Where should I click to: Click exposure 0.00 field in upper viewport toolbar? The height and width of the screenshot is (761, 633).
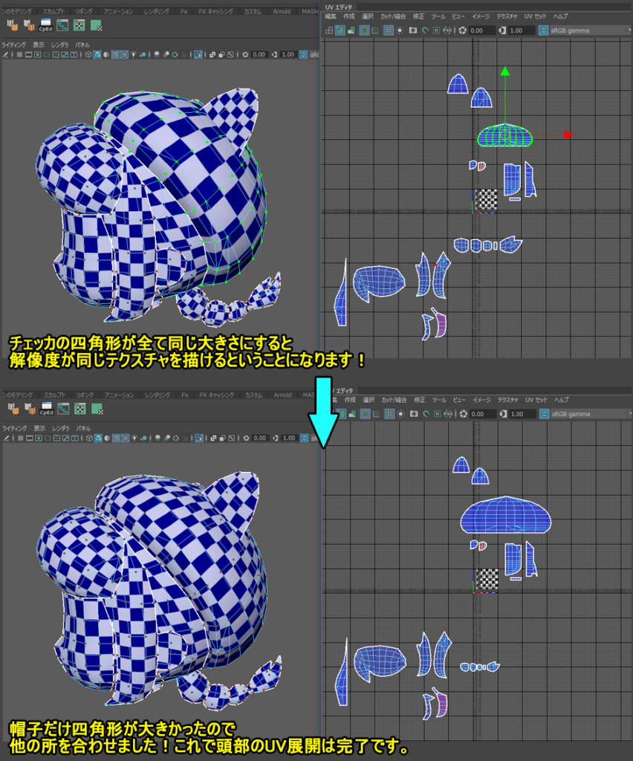coord(259,55)
